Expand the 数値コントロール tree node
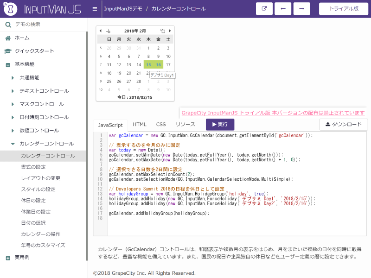 (13, 131)
